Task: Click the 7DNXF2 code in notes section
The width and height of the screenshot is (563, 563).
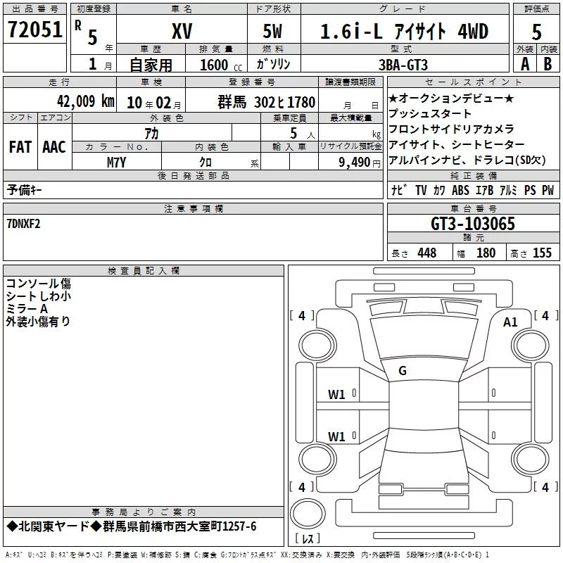Action: coord(23,224)
